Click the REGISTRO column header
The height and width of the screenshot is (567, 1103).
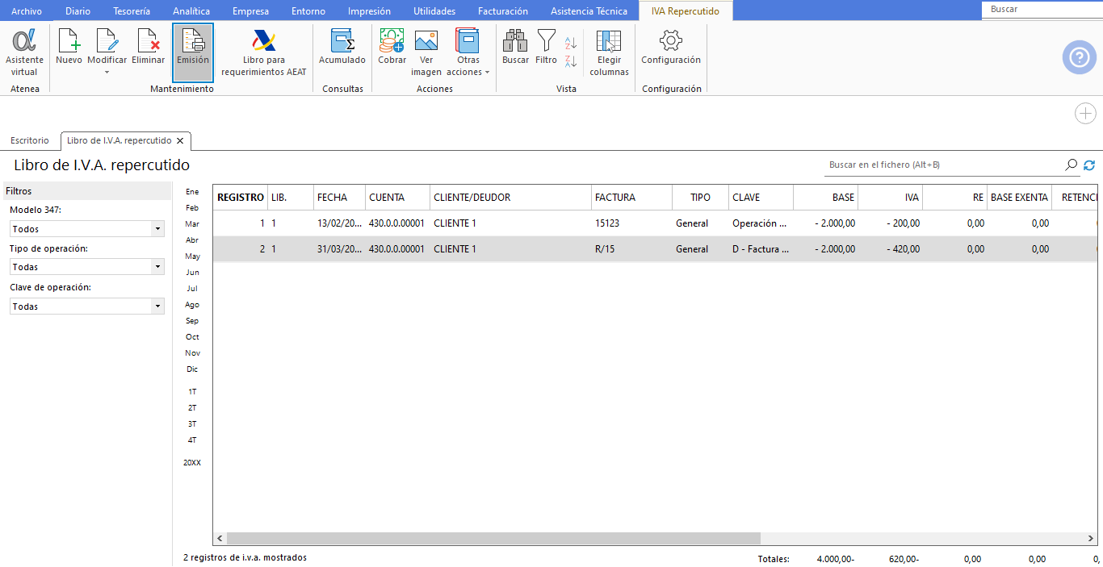[x=241, y=198]
